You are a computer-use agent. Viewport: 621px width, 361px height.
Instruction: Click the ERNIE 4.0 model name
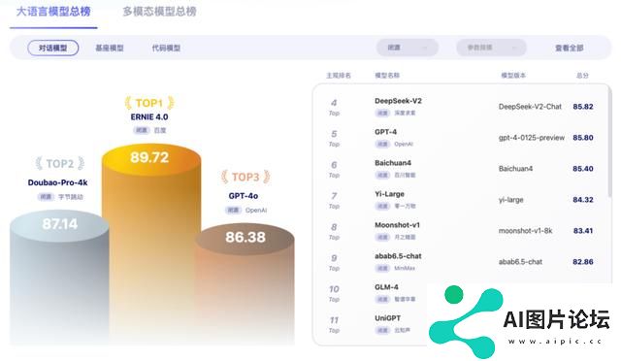coord(149,116)
